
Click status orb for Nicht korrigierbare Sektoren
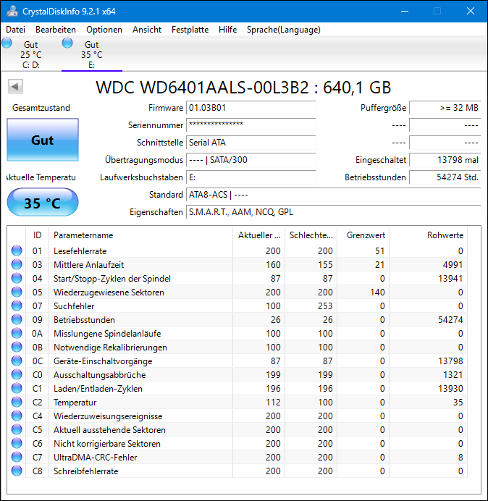pyautogui.click(x=17, y=443)
